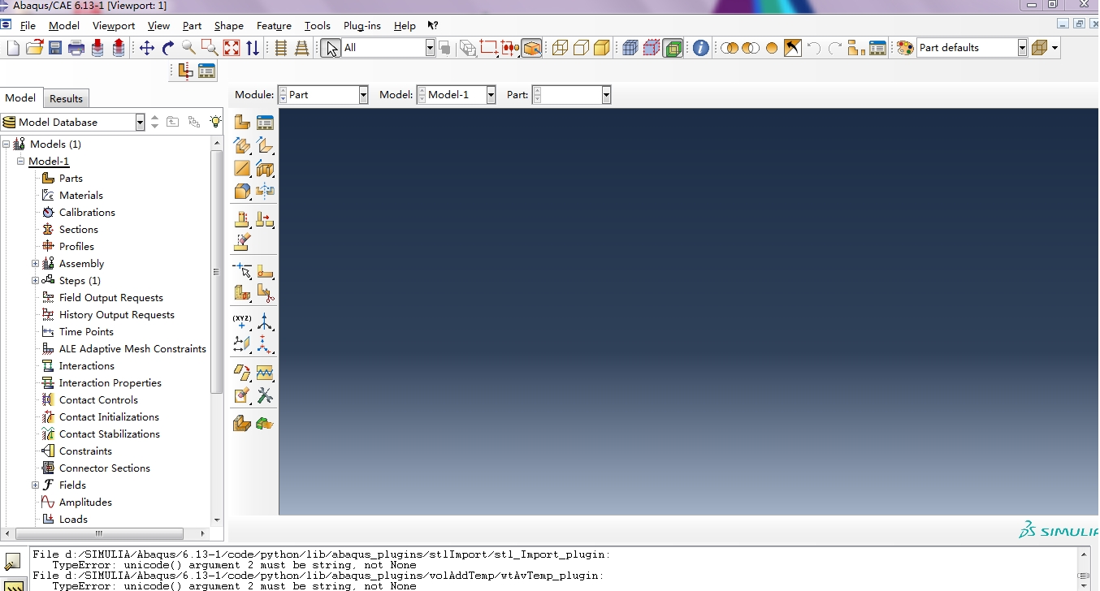Click the message area button beside log

point(13,560)
